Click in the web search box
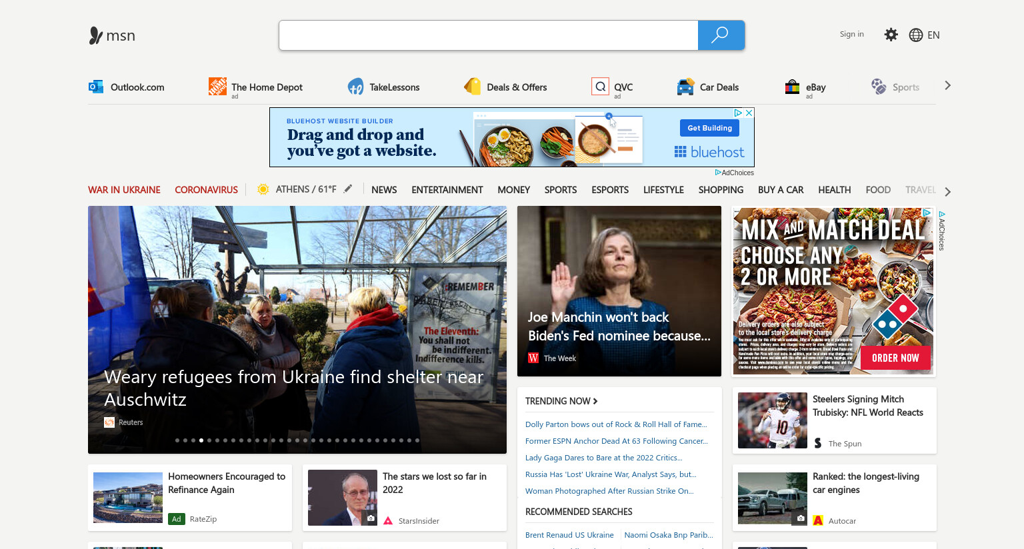This screenshot has width=1024, height=549. 488,35
